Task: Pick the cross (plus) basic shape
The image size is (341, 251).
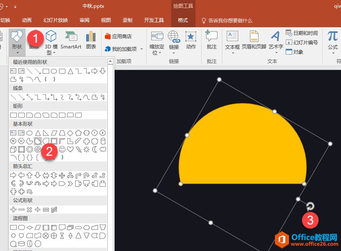Action: (x=86, y=141)
